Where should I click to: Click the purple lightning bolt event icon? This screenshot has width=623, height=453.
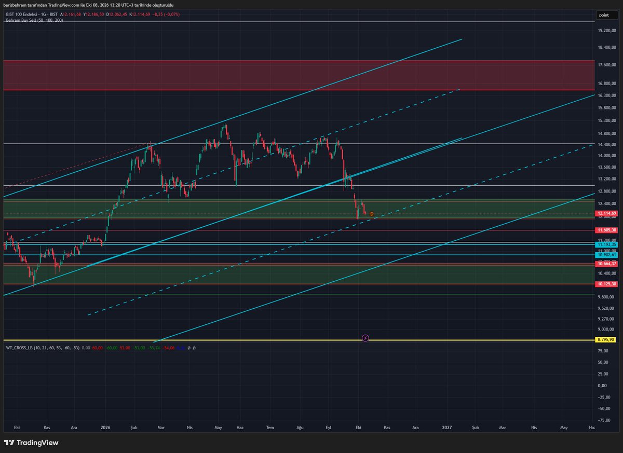click(x=365, y=338)
